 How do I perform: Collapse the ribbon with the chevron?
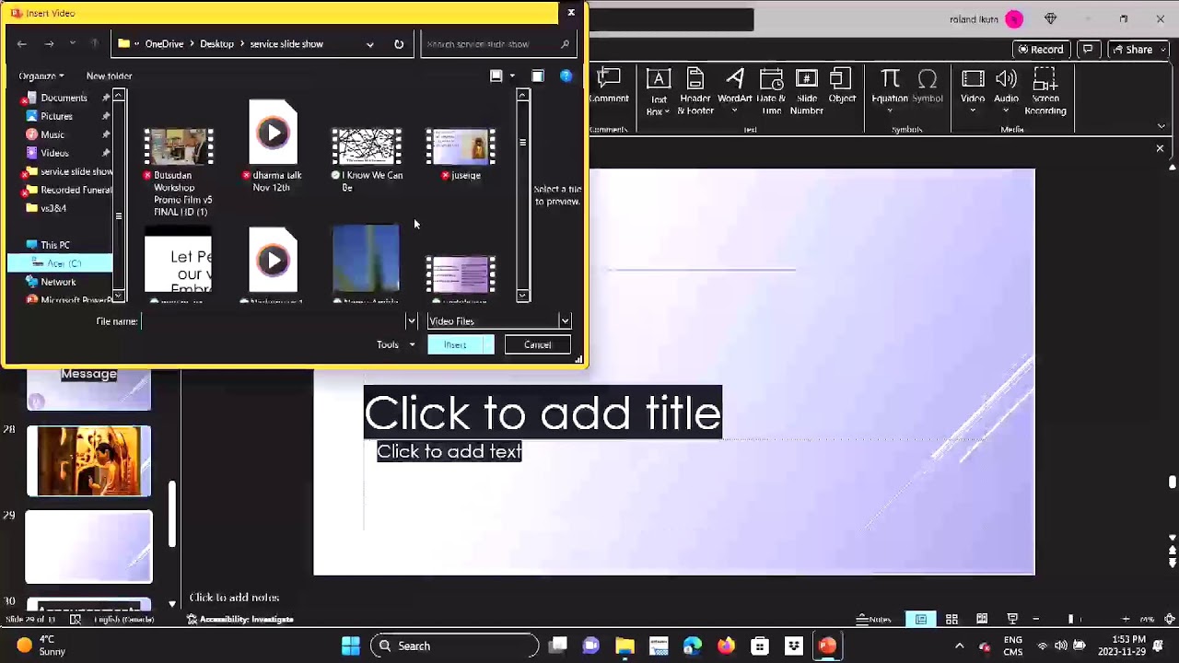point(1161,126)
